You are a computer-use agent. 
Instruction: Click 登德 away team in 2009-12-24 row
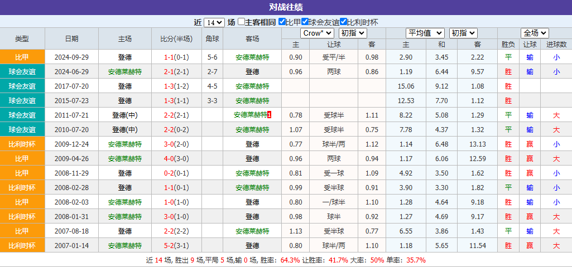(252, 144)
